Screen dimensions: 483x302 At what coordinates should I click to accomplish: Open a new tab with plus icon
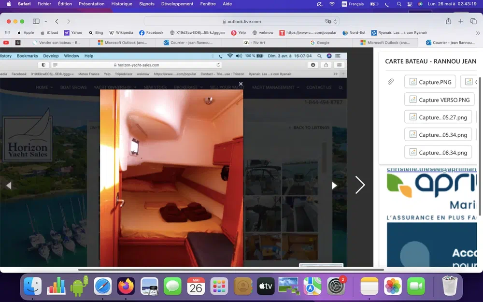click(x=461, y=21)
